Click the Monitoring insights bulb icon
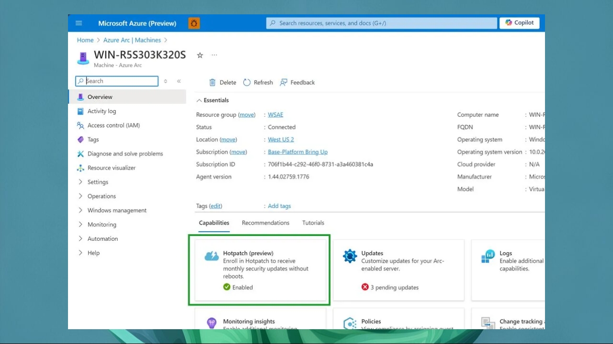The image size is (613, 344). 212,323
